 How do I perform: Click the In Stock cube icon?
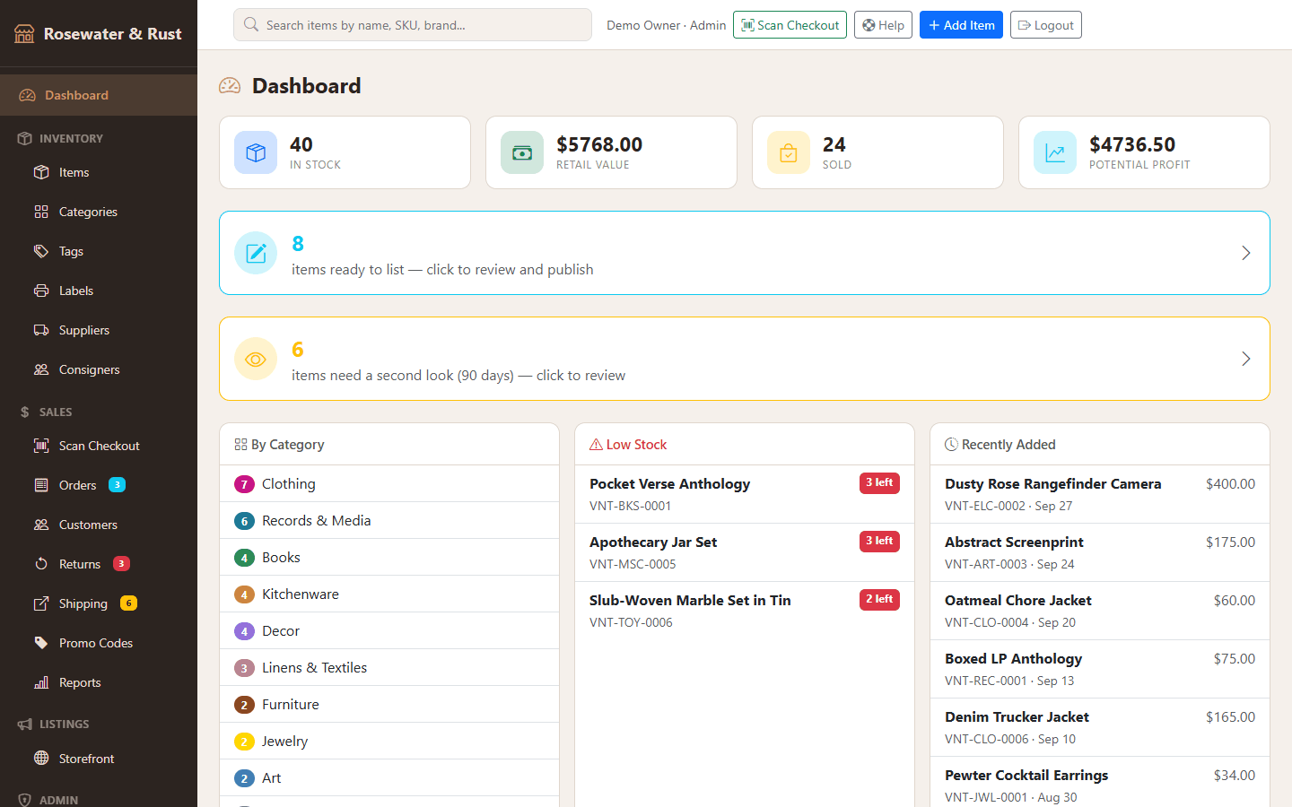[x=256, y=152]
